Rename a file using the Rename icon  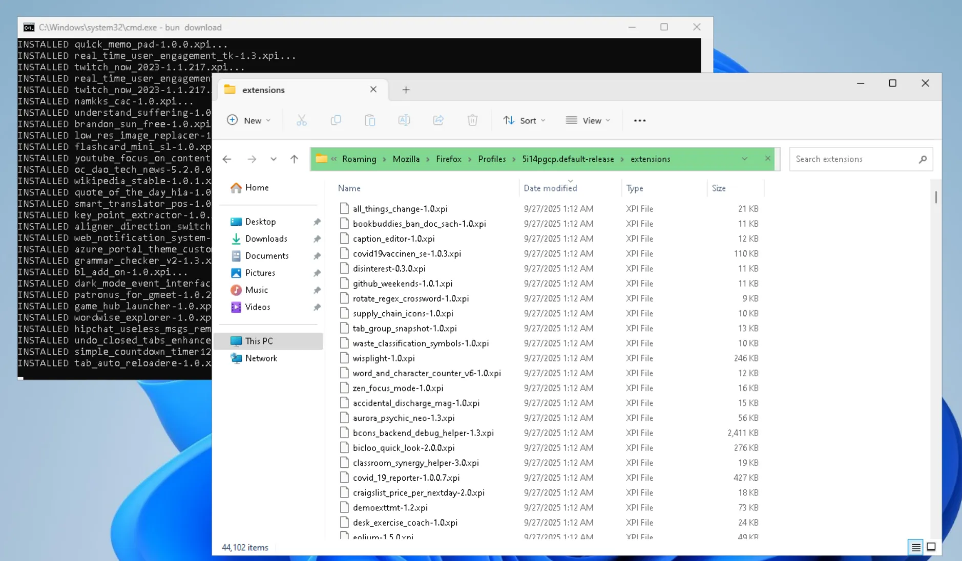[x=404, y=120]
